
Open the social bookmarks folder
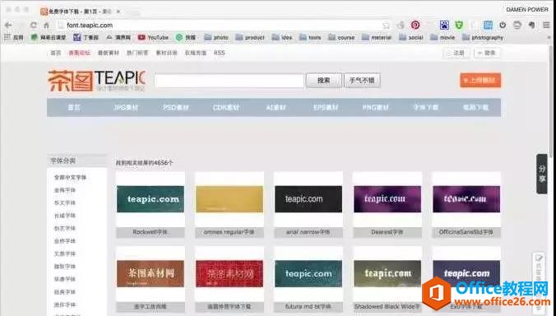coord(411,37)
